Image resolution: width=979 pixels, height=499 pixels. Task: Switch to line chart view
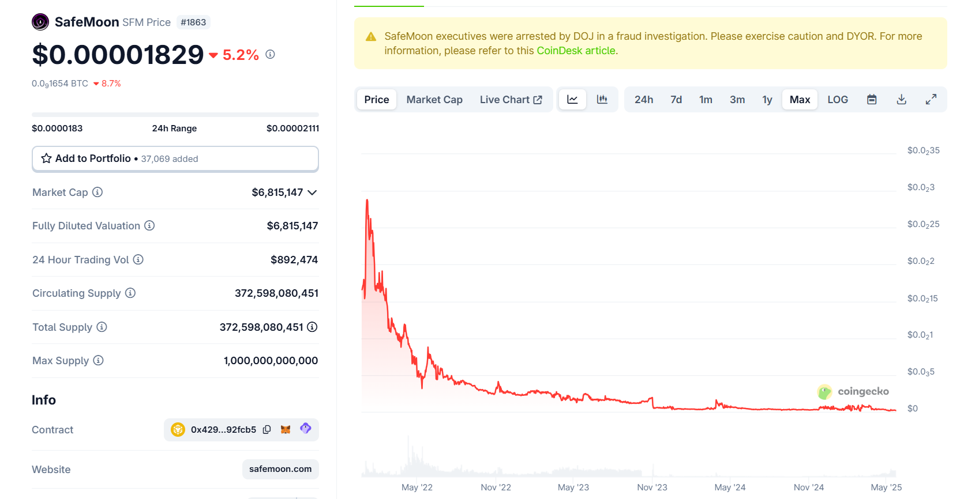click(x=572, y=99)
